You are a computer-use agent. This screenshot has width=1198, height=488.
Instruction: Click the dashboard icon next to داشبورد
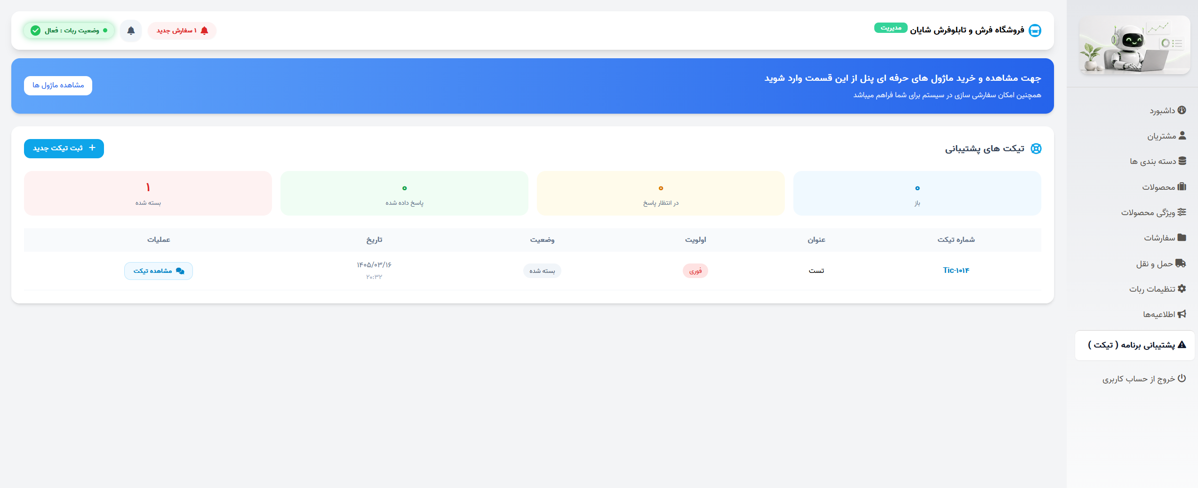(1182, 110)
